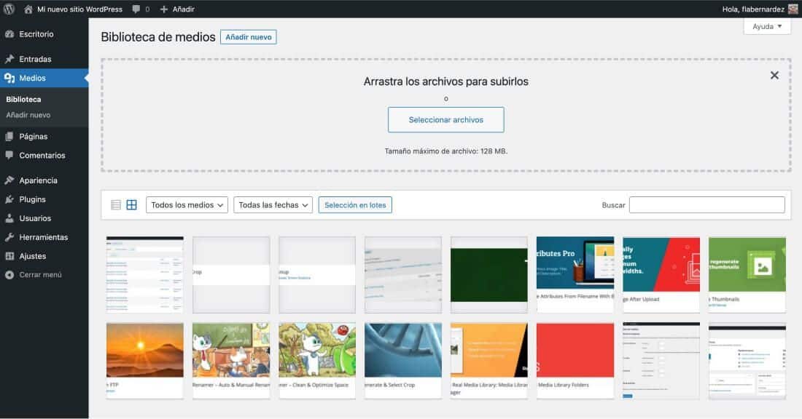Switch media library to grid view

[x=132, y=204]
